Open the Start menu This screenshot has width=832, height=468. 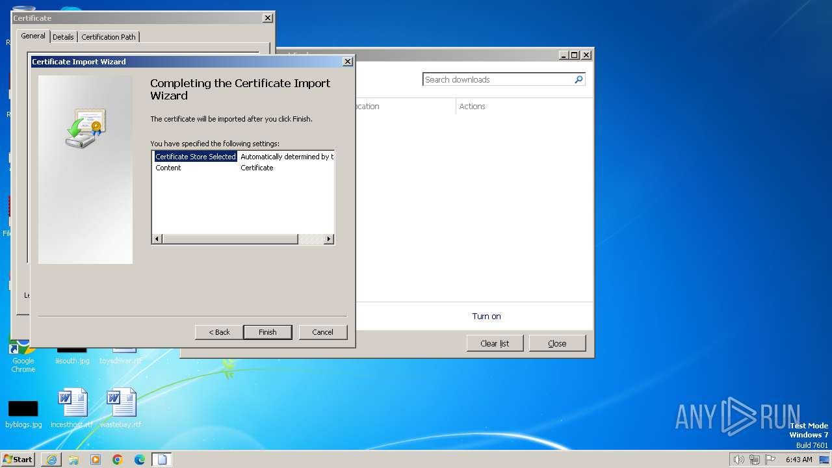(18, 460)
